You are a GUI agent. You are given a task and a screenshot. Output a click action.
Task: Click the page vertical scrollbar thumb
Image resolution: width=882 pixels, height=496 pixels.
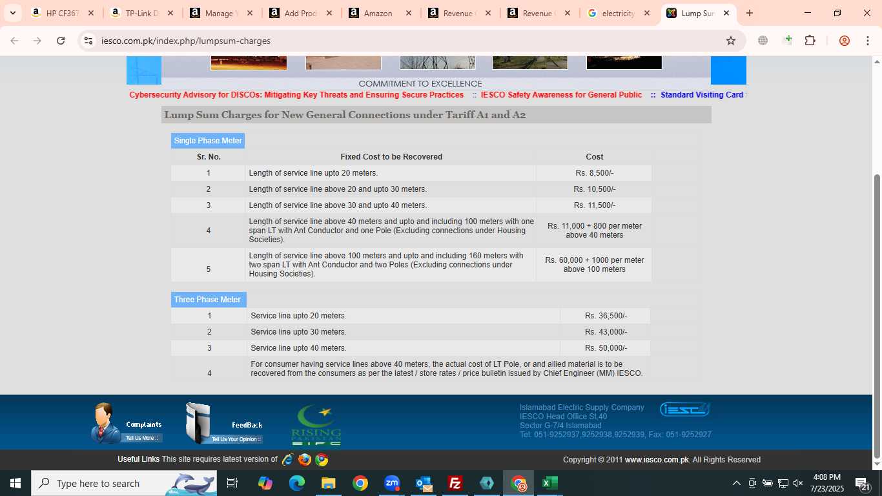[876, 316]
